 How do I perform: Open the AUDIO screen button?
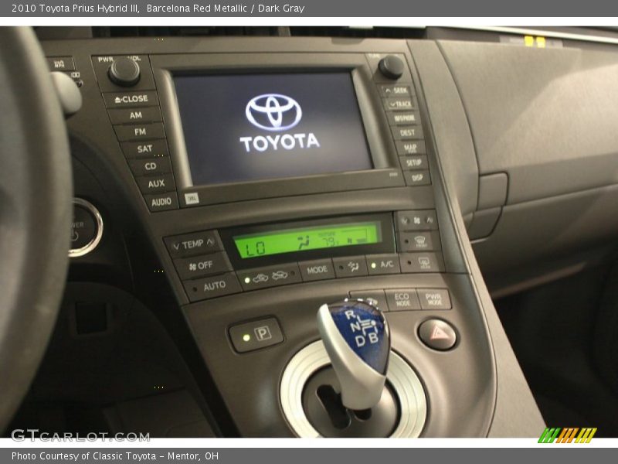[x=161, y=202]
